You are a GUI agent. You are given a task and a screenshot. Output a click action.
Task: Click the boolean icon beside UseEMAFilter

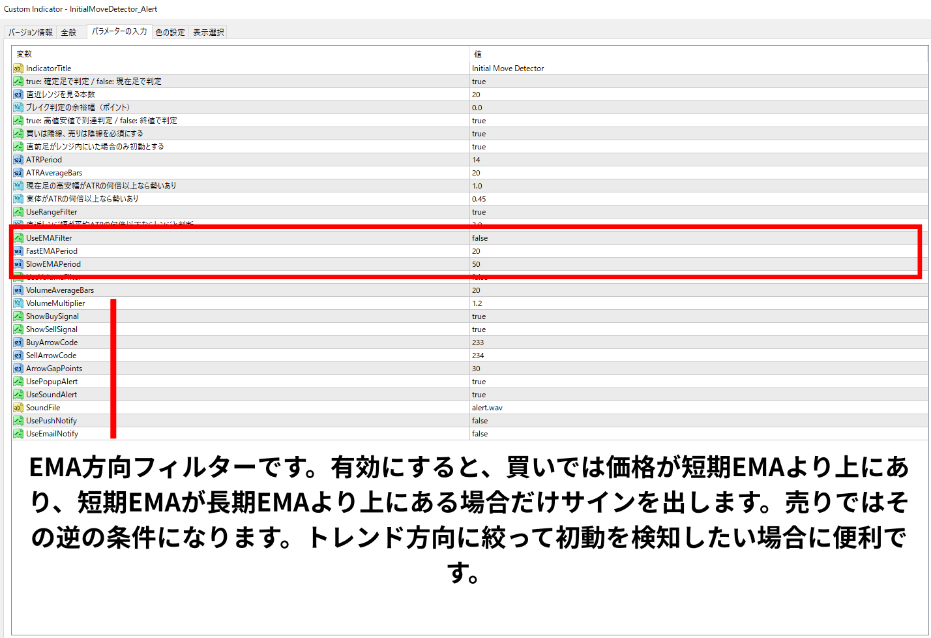(x=18, y=238)
